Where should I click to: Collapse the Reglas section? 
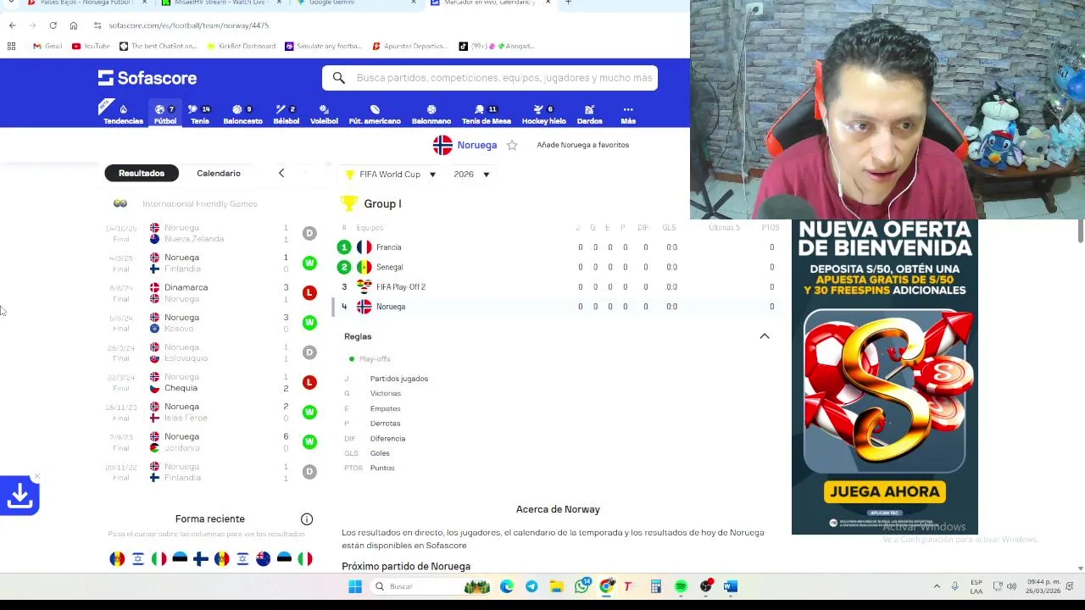pyautogui.click(x=765, y=336)
